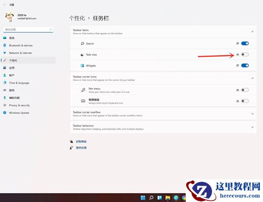This screenshot has height=202, width=263.
Task: Click the Network wifi icon in sidebar
Action: click(5, 53)
